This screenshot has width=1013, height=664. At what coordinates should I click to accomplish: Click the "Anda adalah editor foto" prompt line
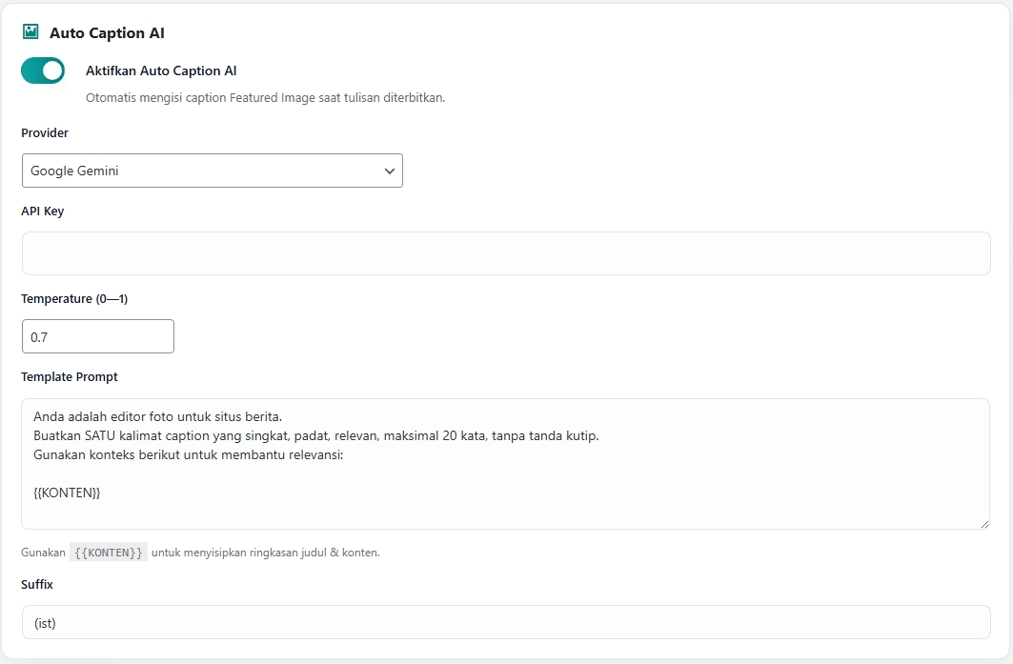pos(157,416)
